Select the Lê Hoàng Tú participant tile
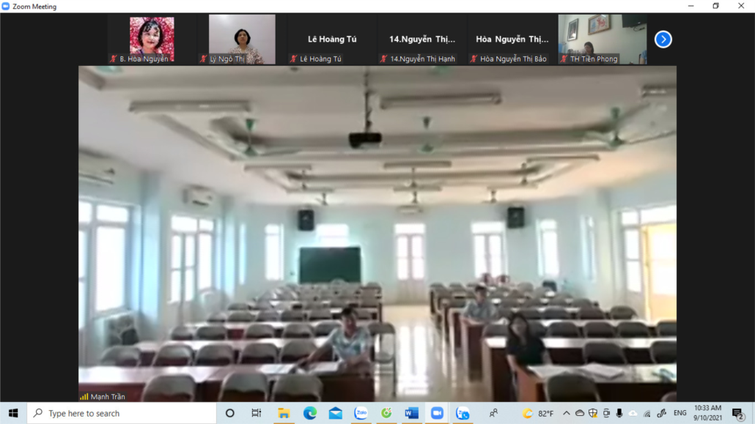The image size is (755, 424). 332,40
